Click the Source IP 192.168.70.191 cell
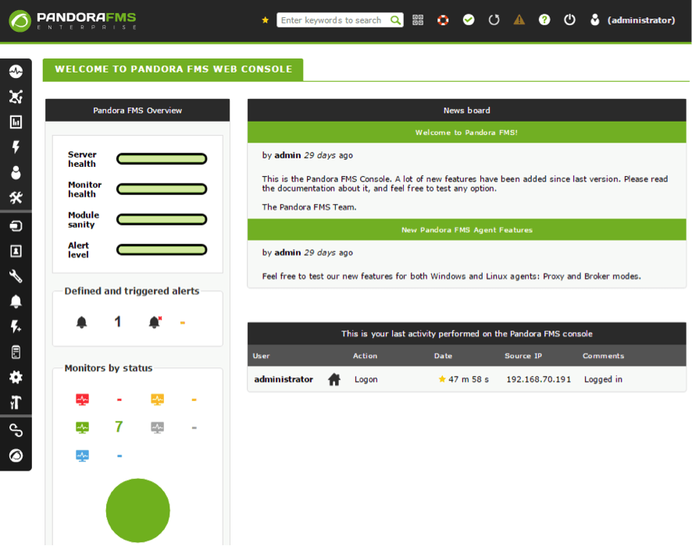Image resolution: width=692 pixels, height=546 pixels. click(x=538, y=379)
